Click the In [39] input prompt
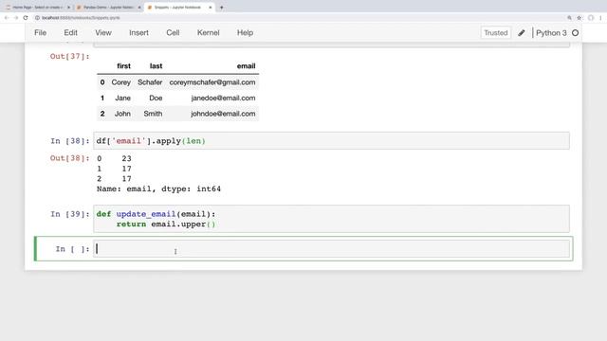Image resolution: width=607 pixels, height=341 pixels. 70,214
